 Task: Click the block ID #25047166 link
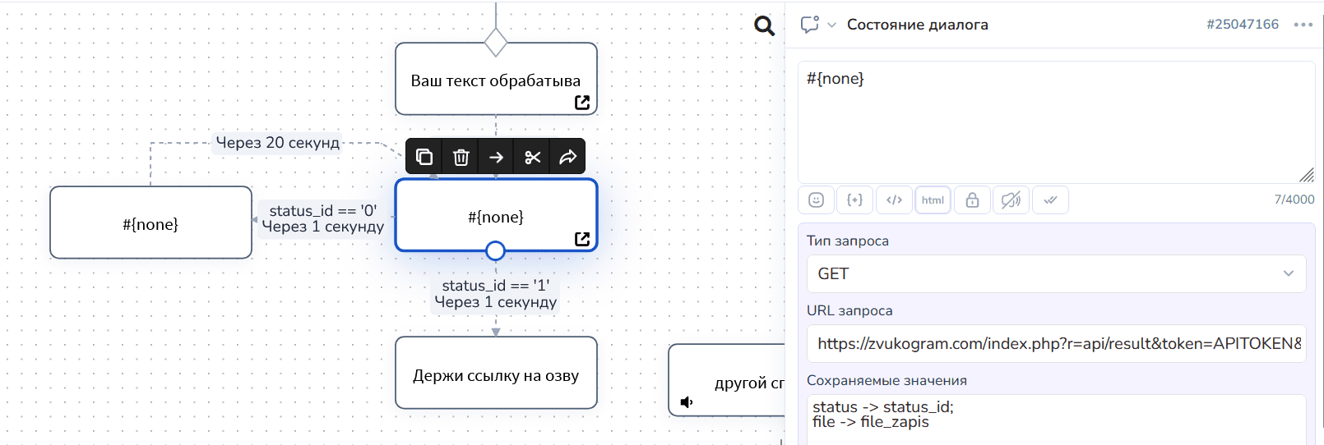click(1242, 25)
